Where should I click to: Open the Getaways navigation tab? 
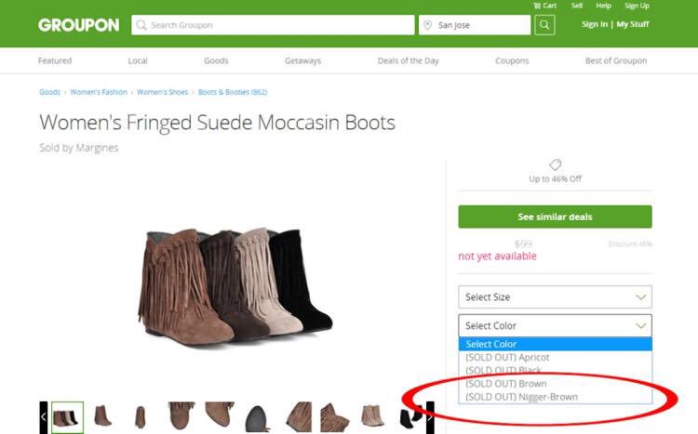click(302, 61)
